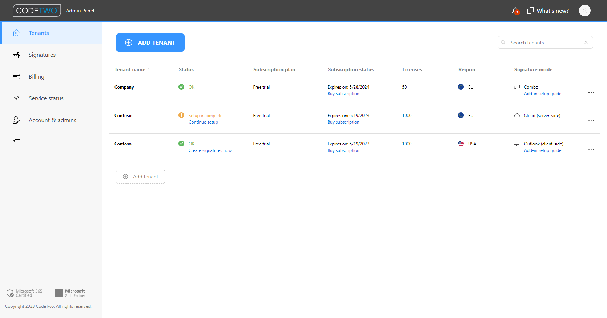607x318 pixels.
Task: Open What's new panel
Action: [548, 11]
